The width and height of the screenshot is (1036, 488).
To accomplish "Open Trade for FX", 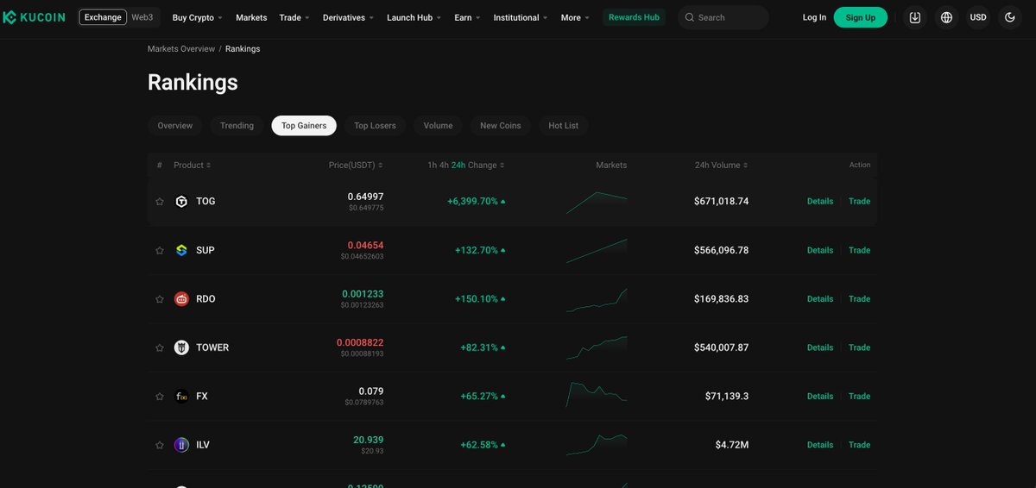I will point(859,397).
